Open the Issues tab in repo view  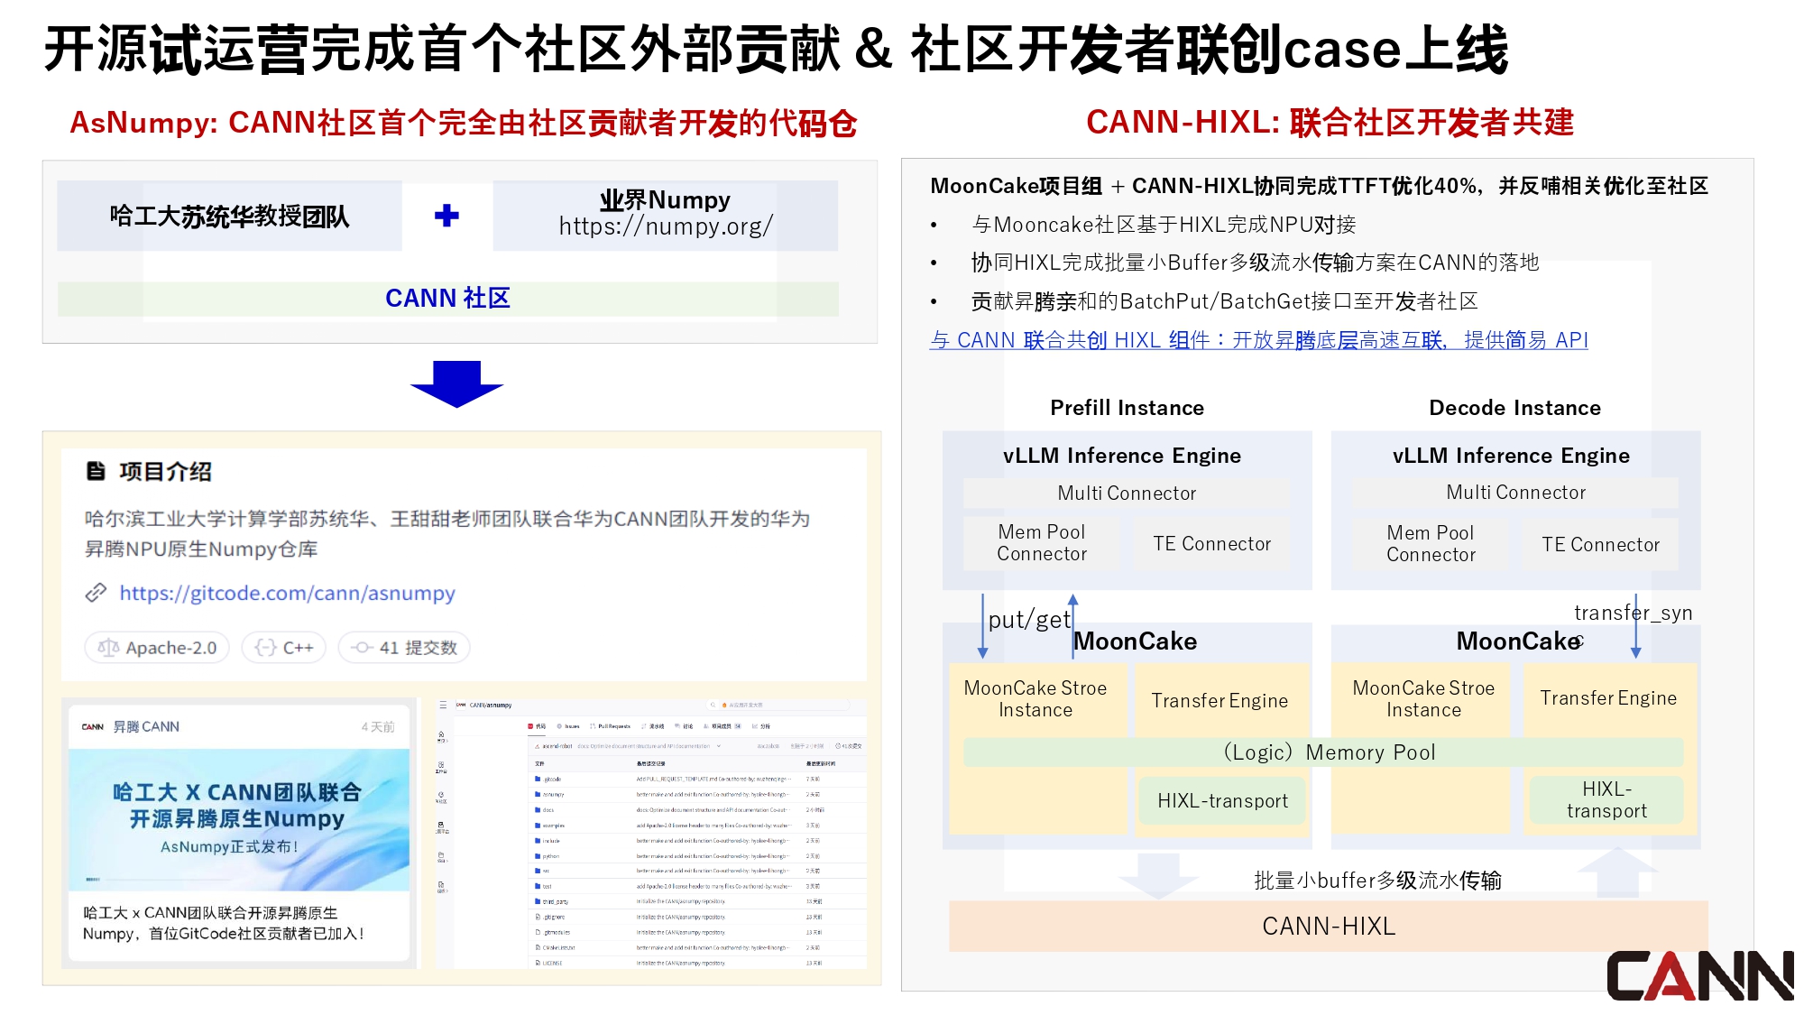[568, 726]
